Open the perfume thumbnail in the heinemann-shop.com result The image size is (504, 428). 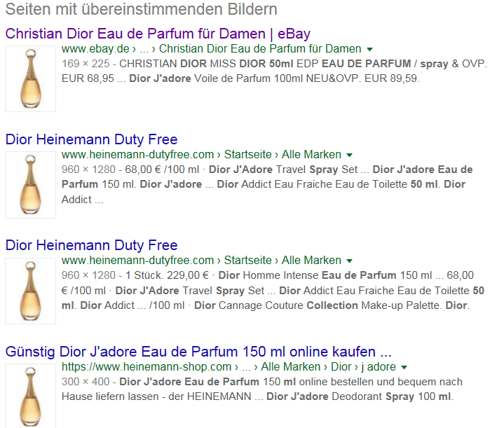(x=31, y=396)
